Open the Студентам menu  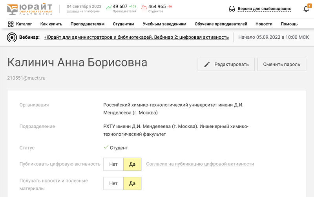point(123,24)
